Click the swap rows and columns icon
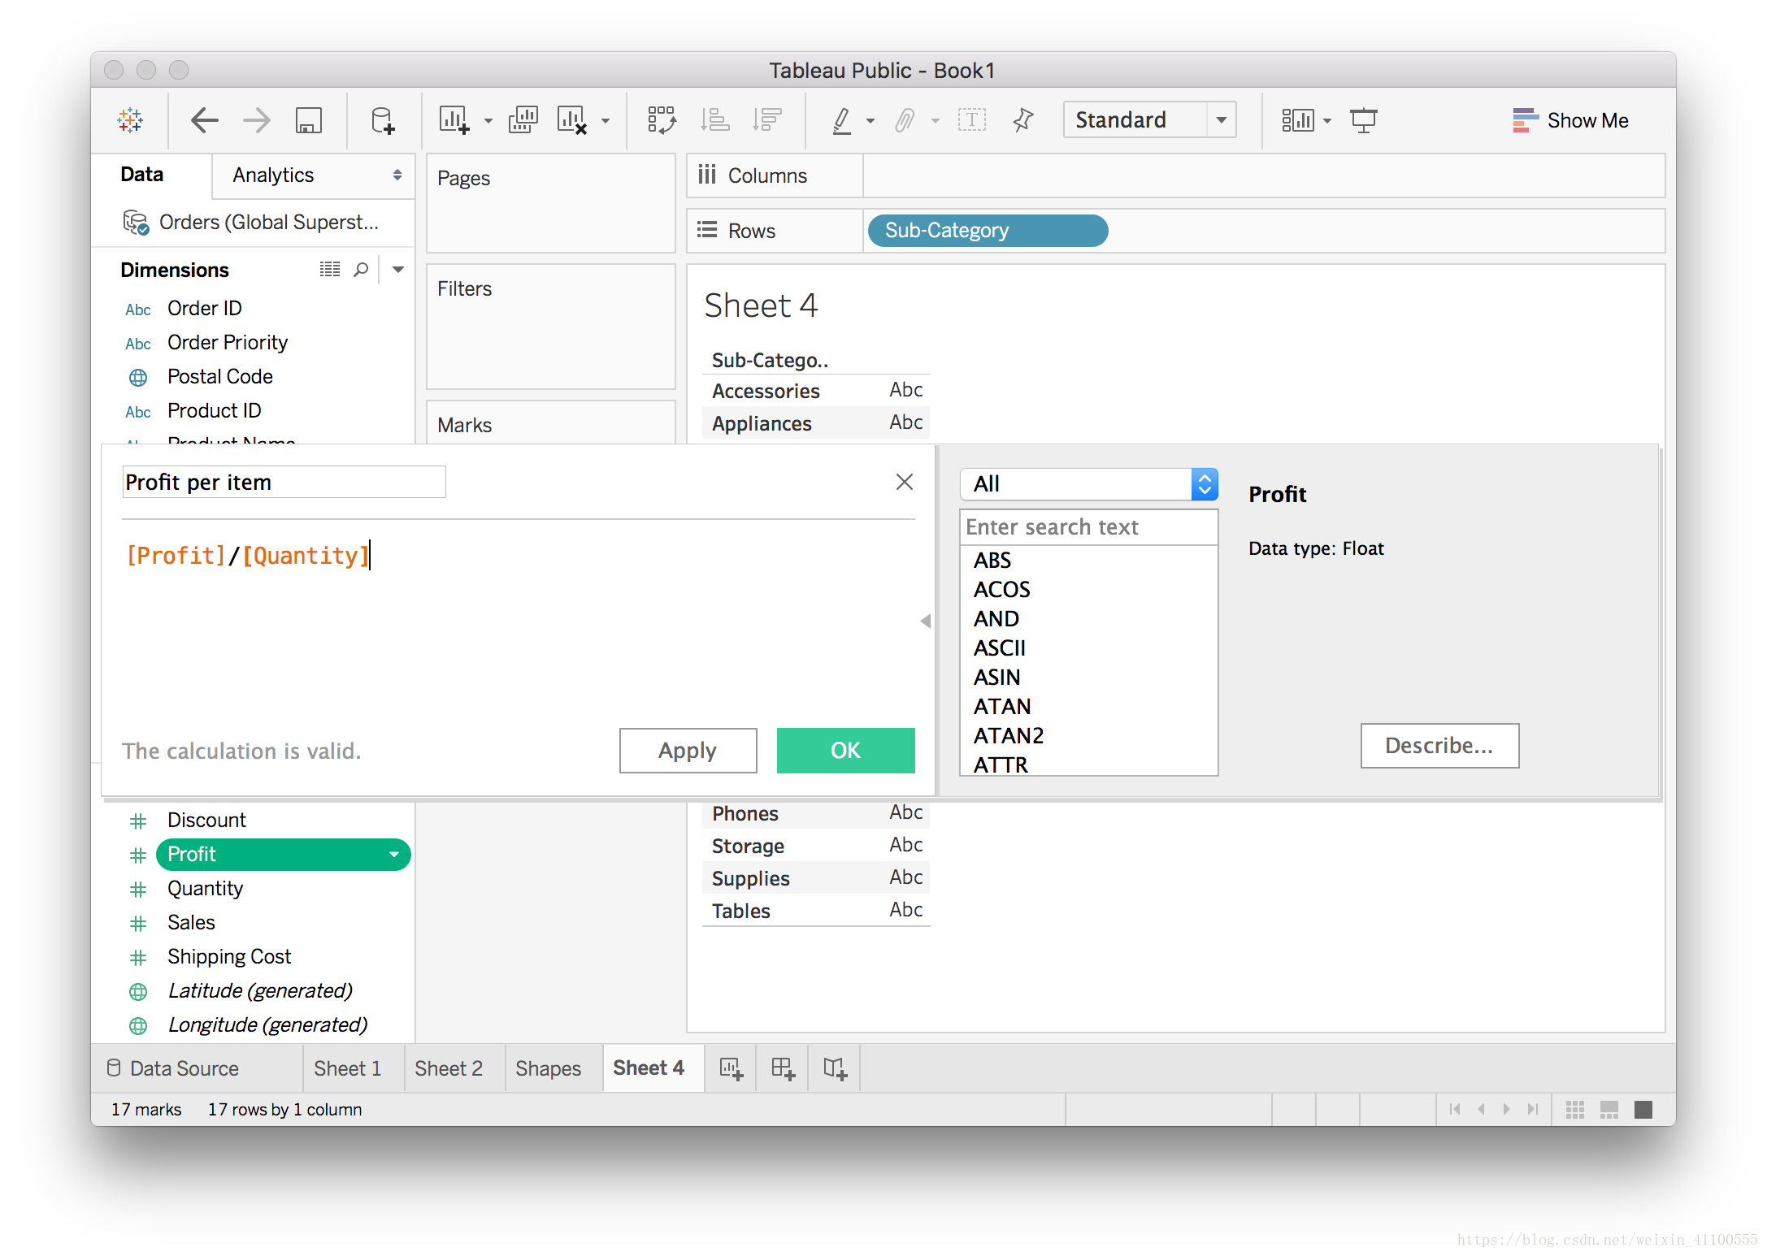Image resolution: width=1767 pixels, height=1256 pixels. tap(662, 120)
